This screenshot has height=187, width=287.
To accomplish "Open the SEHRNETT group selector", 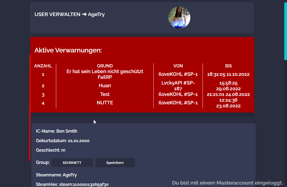I will (x=72, y=163).
